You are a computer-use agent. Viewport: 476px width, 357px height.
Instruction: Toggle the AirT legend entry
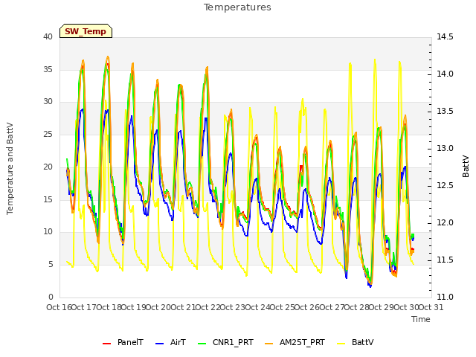tap(170, 342)
